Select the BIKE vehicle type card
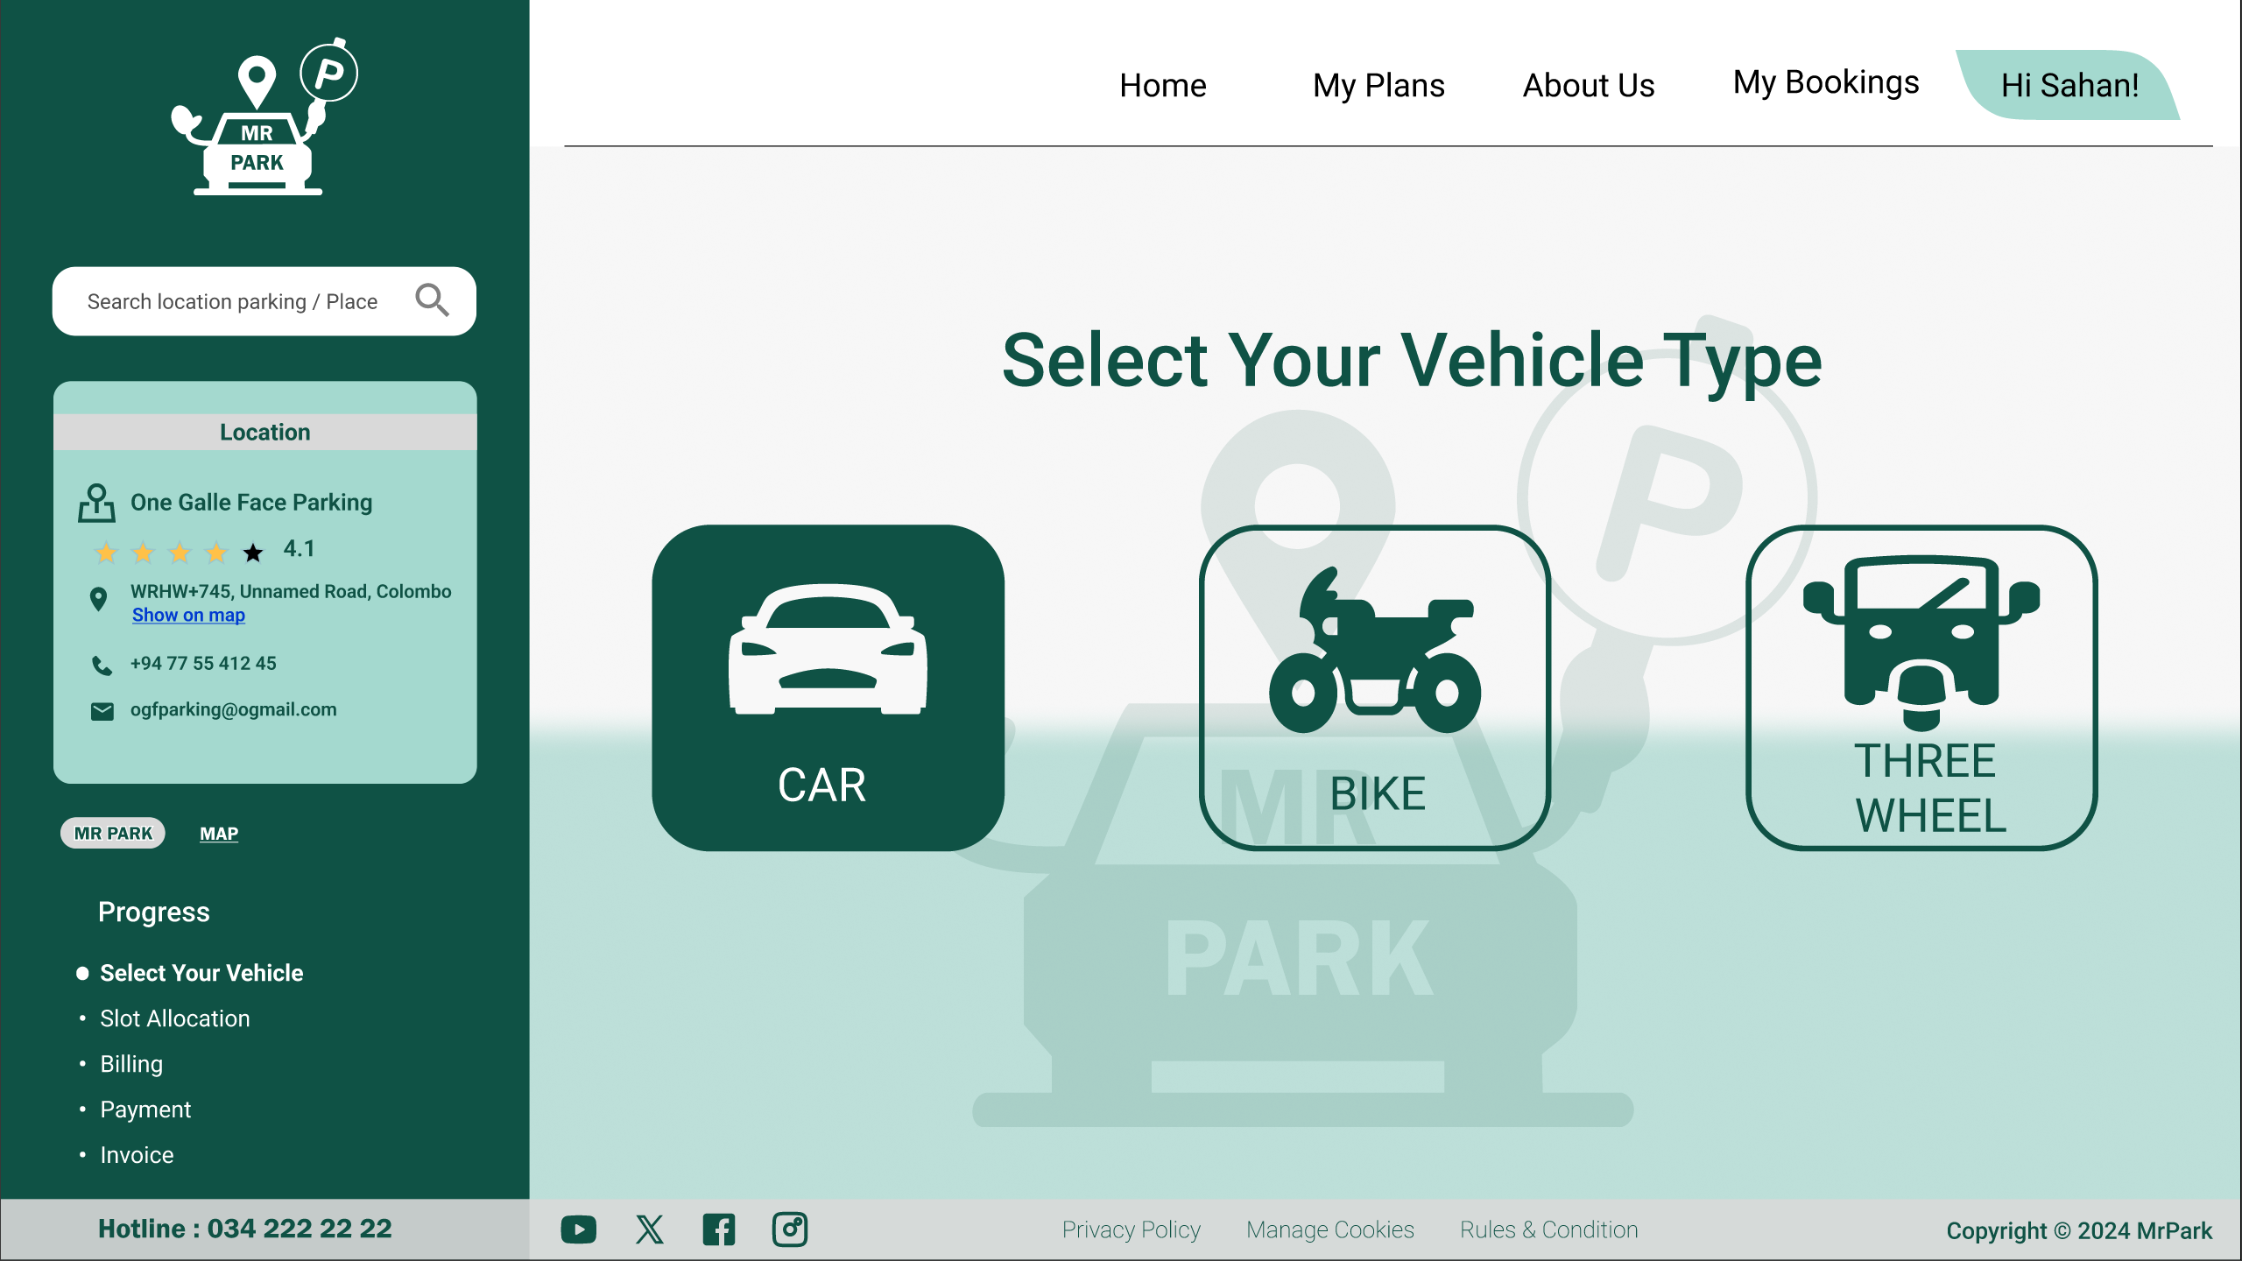The width and height of the screenshot is (2242, 1261). (x=1377, y=697)
